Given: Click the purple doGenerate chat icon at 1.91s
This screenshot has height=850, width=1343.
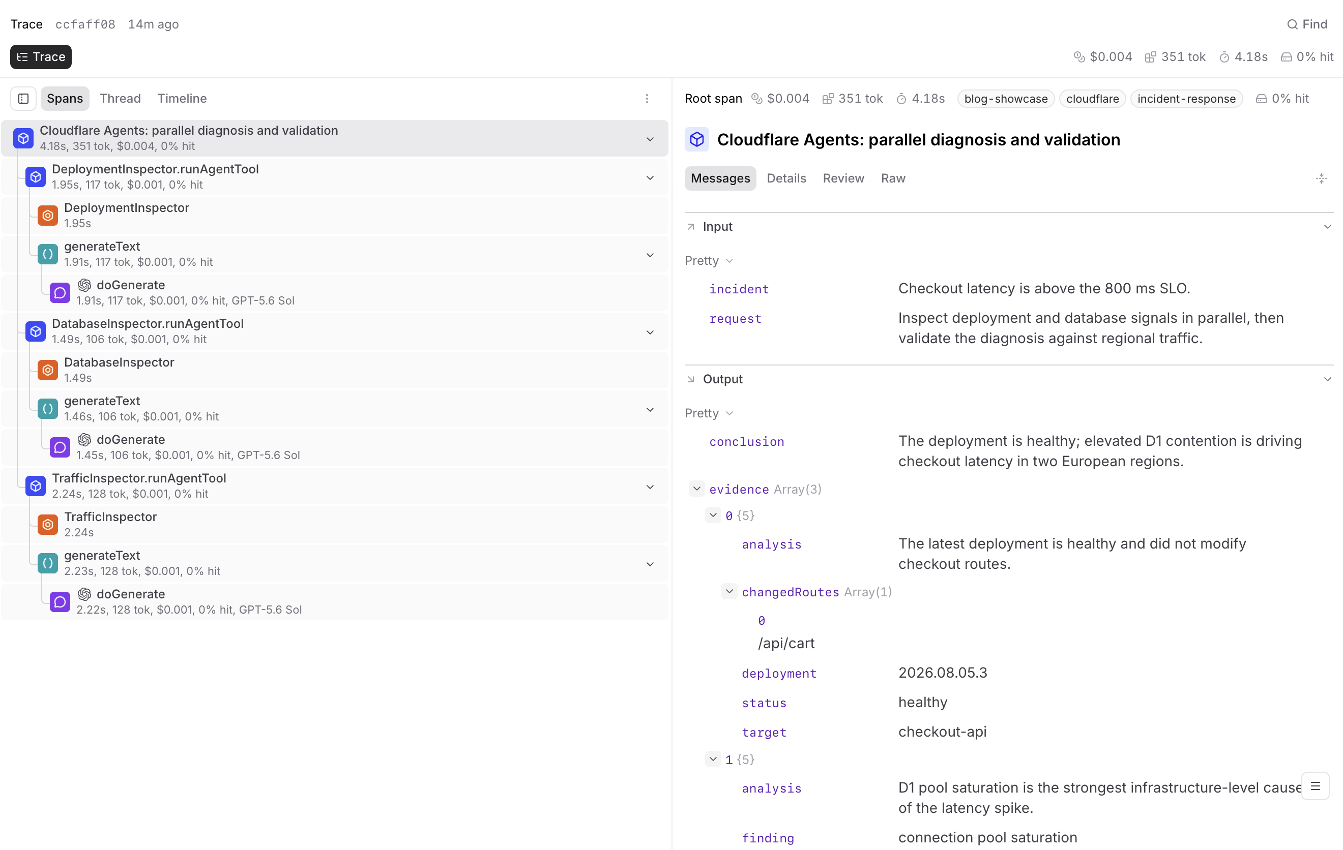Looking at the screenshot, I should pos(60,293).
